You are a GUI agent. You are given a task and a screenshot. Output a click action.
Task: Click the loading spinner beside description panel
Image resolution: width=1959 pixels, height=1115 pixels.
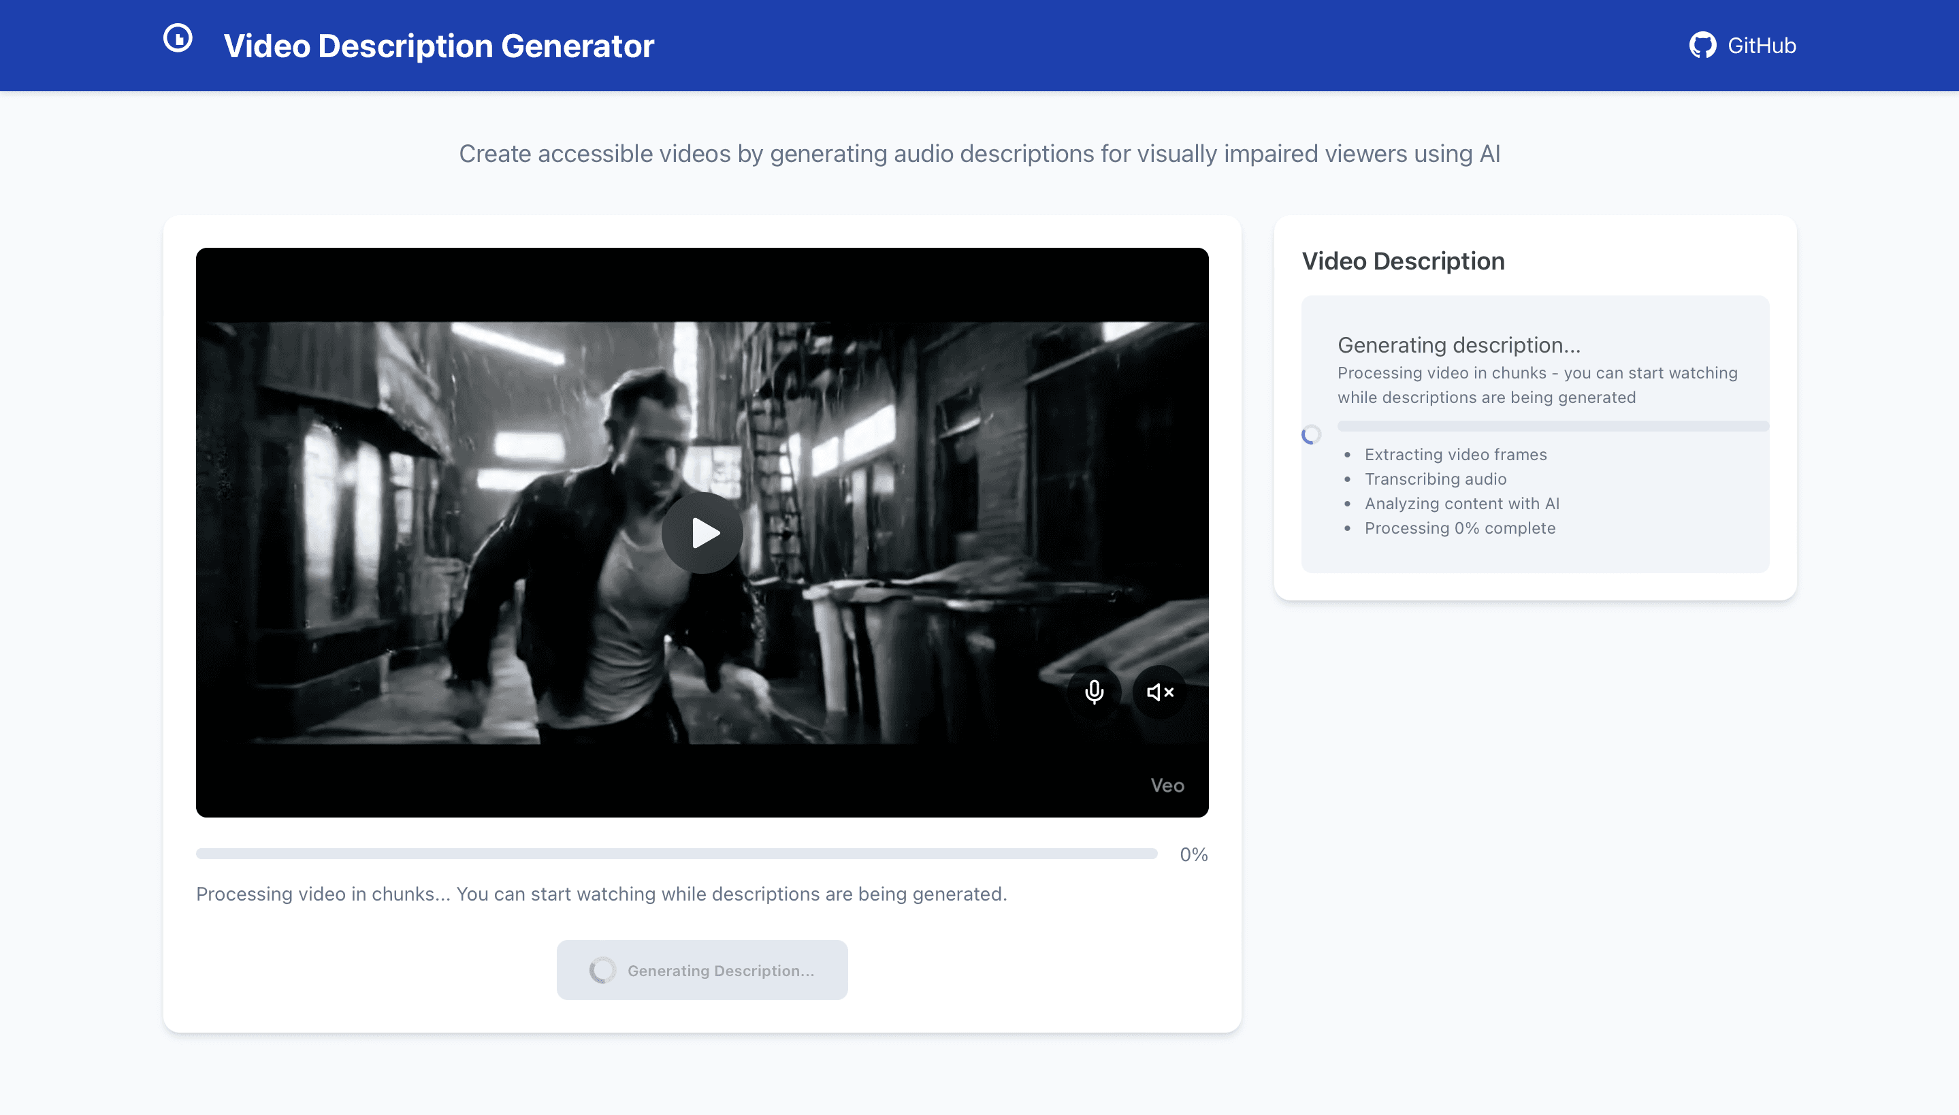click(x=1310, y=434)
